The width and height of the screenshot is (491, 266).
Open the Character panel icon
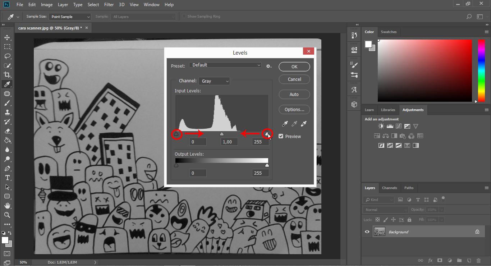(354, 90)
